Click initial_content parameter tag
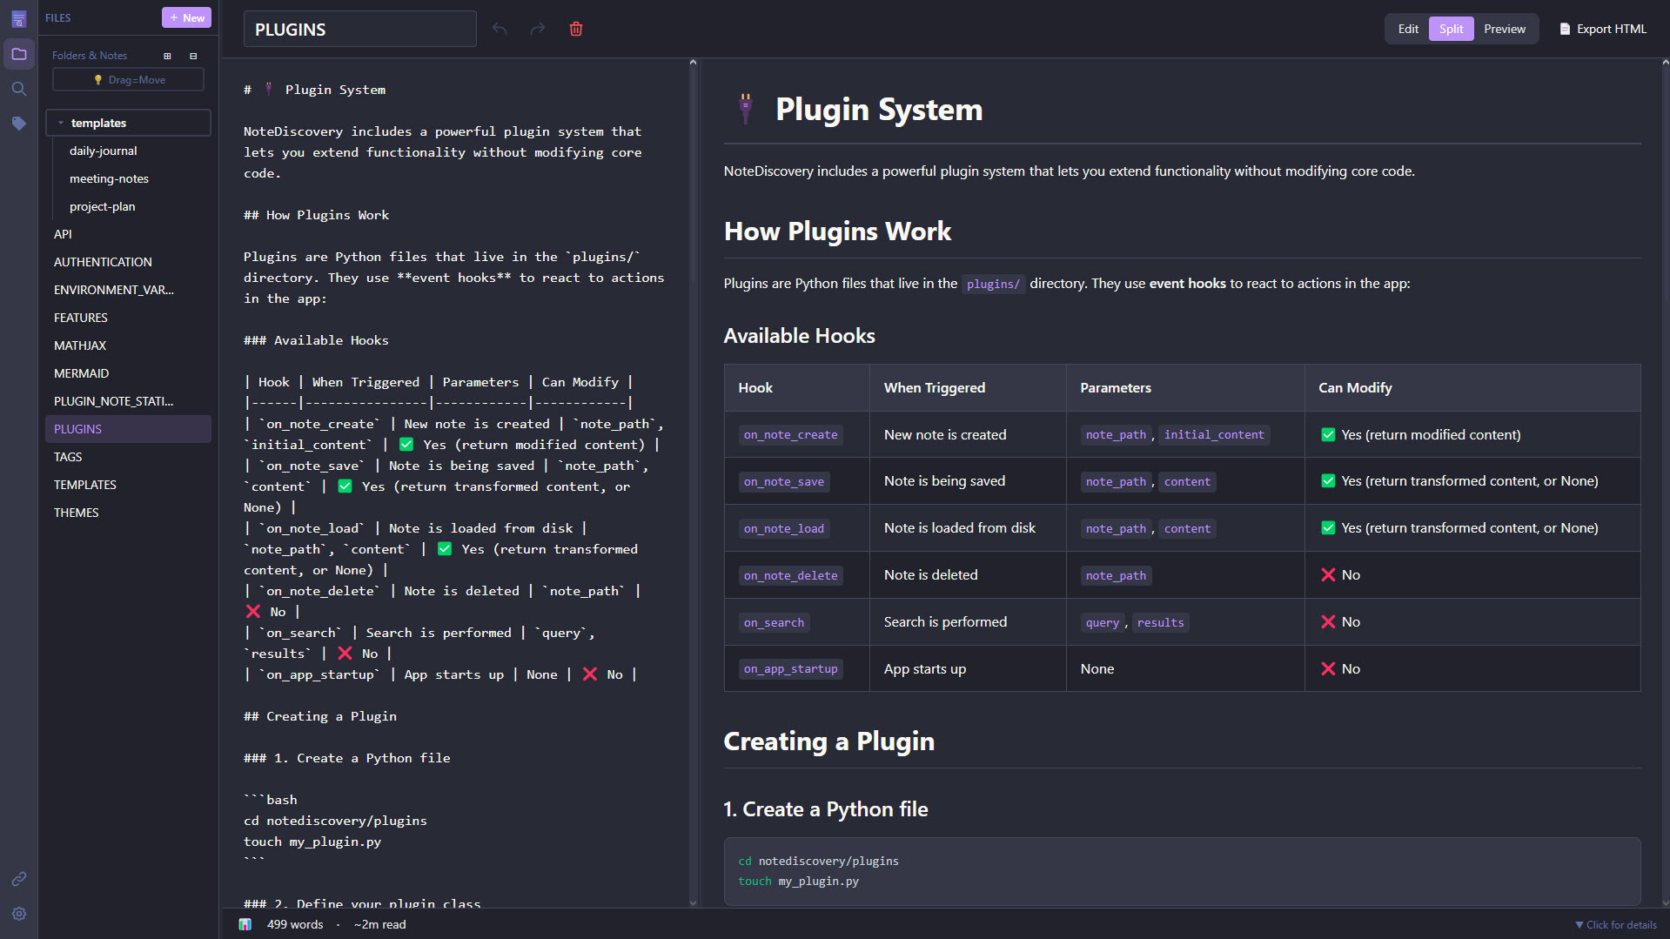 [x=1214, y=435]
